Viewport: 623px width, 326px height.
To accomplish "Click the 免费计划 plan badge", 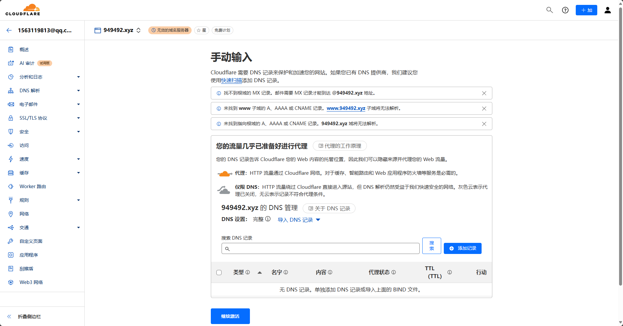I will point(223,30).
